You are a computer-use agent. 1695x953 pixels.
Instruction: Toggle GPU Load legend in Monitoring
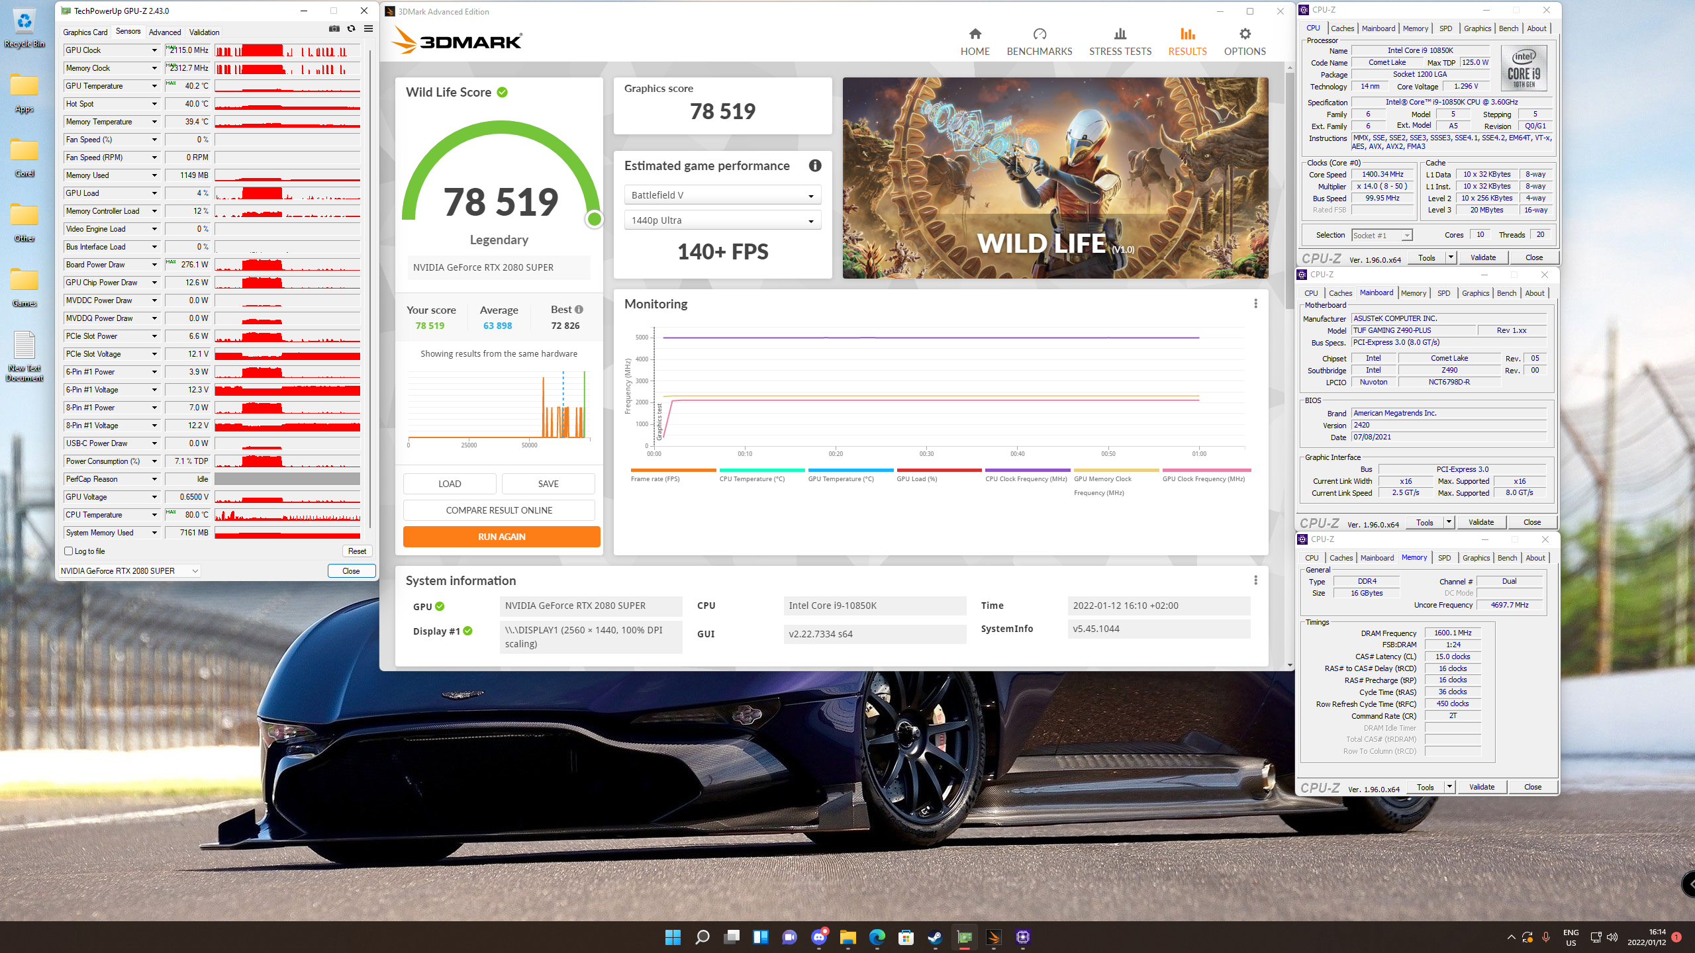(x=939, y=475)
